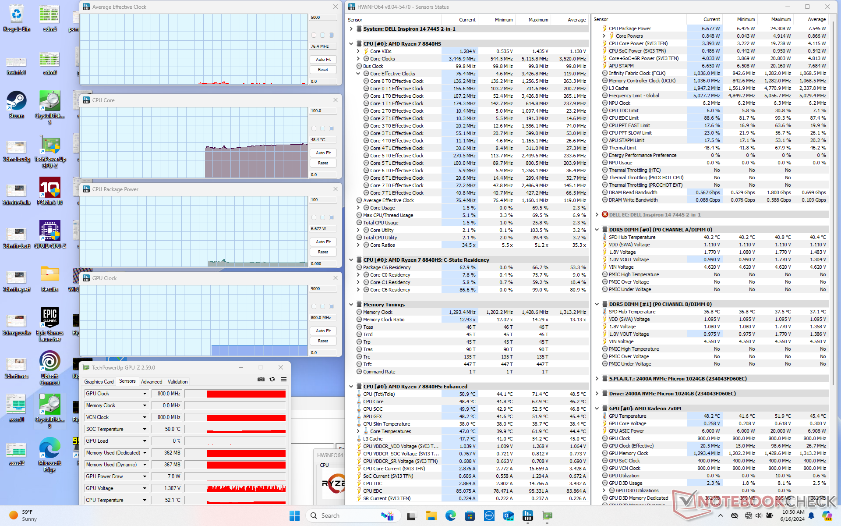Viewport: 841px width, 526px height.
Task: Click the GPU-Z refresh icon
Action: click(x=272, y=379)
